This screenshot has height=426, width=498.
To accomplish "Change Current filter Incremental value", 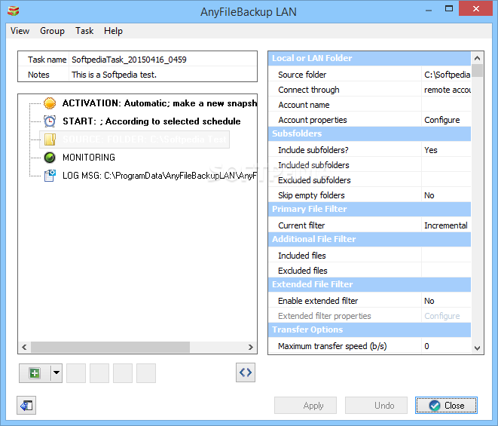I will click(446, 225).
